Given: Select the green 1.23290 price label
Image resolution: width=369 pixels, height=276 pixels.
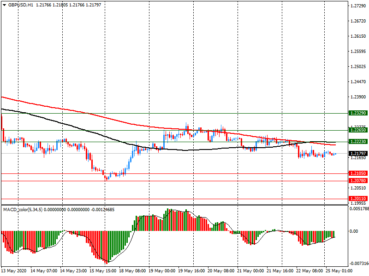Looking at the screenshot, I should (x=358, y=113).
